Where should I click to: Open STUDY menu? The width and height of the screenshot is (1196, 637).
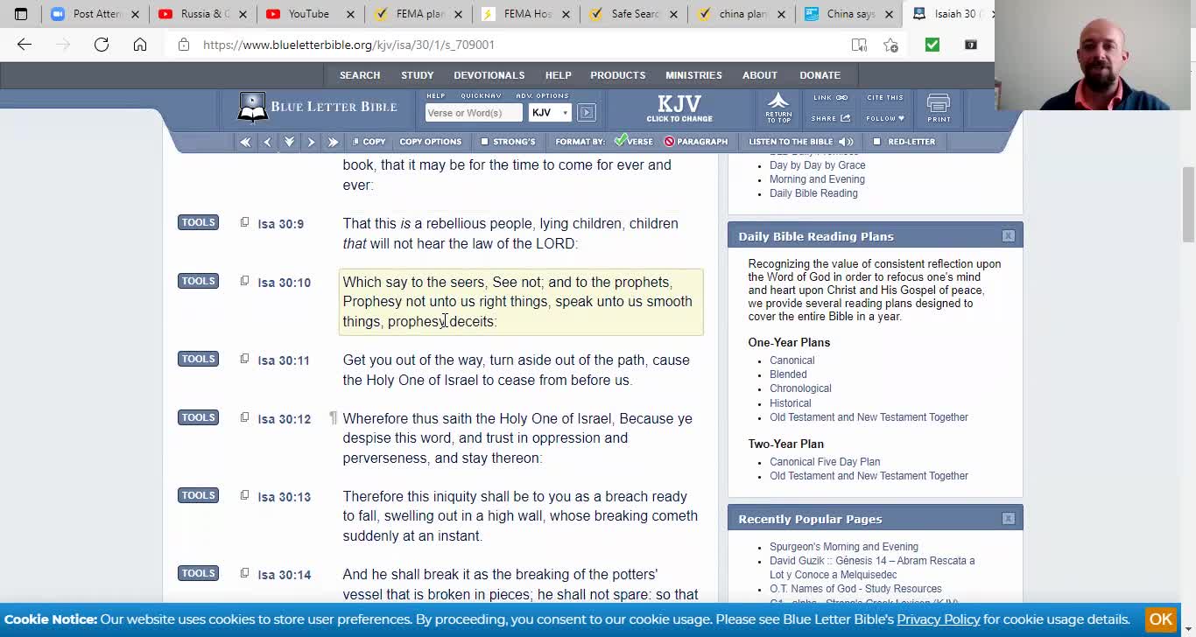418,75
